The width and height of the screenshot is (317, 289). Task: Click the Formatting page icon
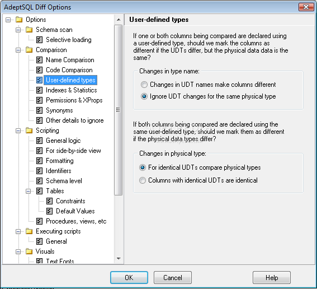tap(39, 161)
